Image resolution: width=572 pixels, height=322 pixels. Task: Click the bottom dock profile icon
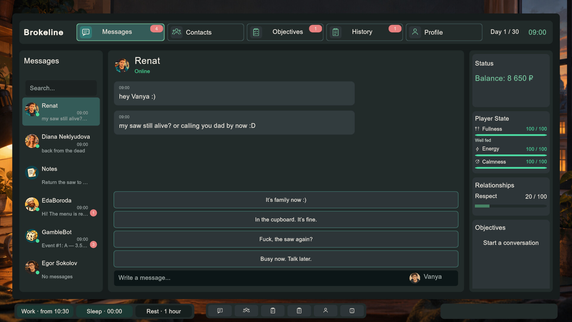tap(326, 311)
